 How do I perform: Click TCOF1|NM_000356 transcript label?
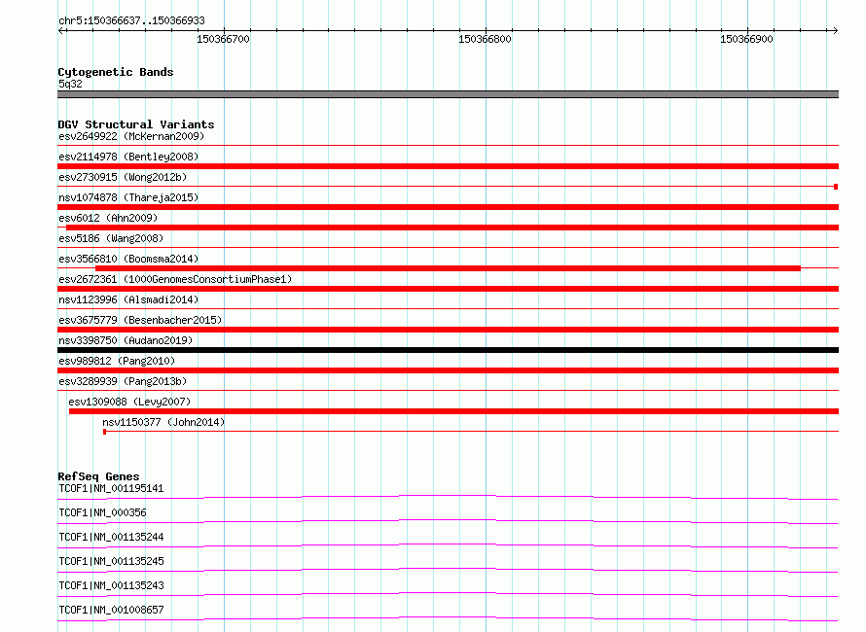coord(103,512)
